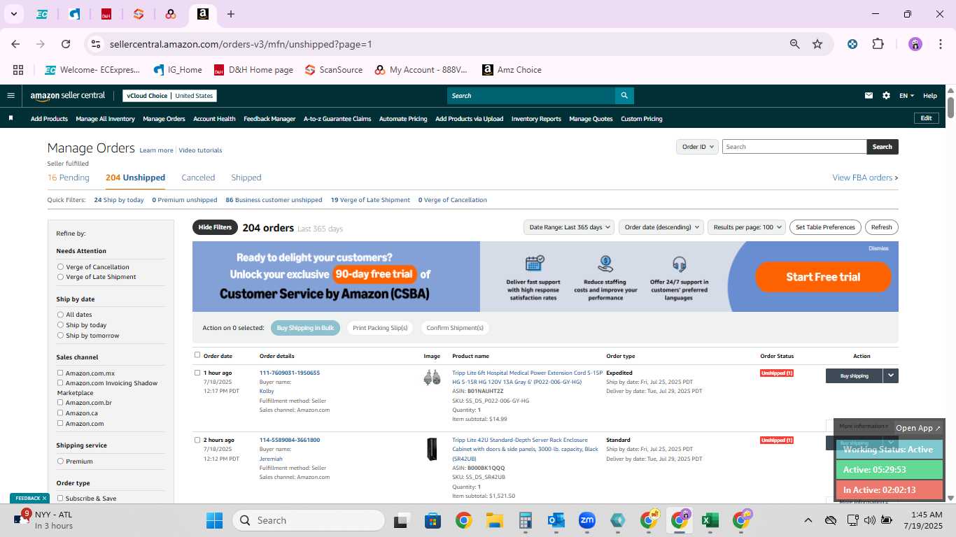
Task: Open the Chrome three-dot menu
Action: [x=939, y=44]
